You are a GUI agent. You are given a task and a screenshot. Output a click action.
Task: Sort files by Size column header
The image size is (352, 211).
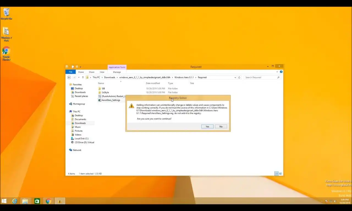(192, 83)
